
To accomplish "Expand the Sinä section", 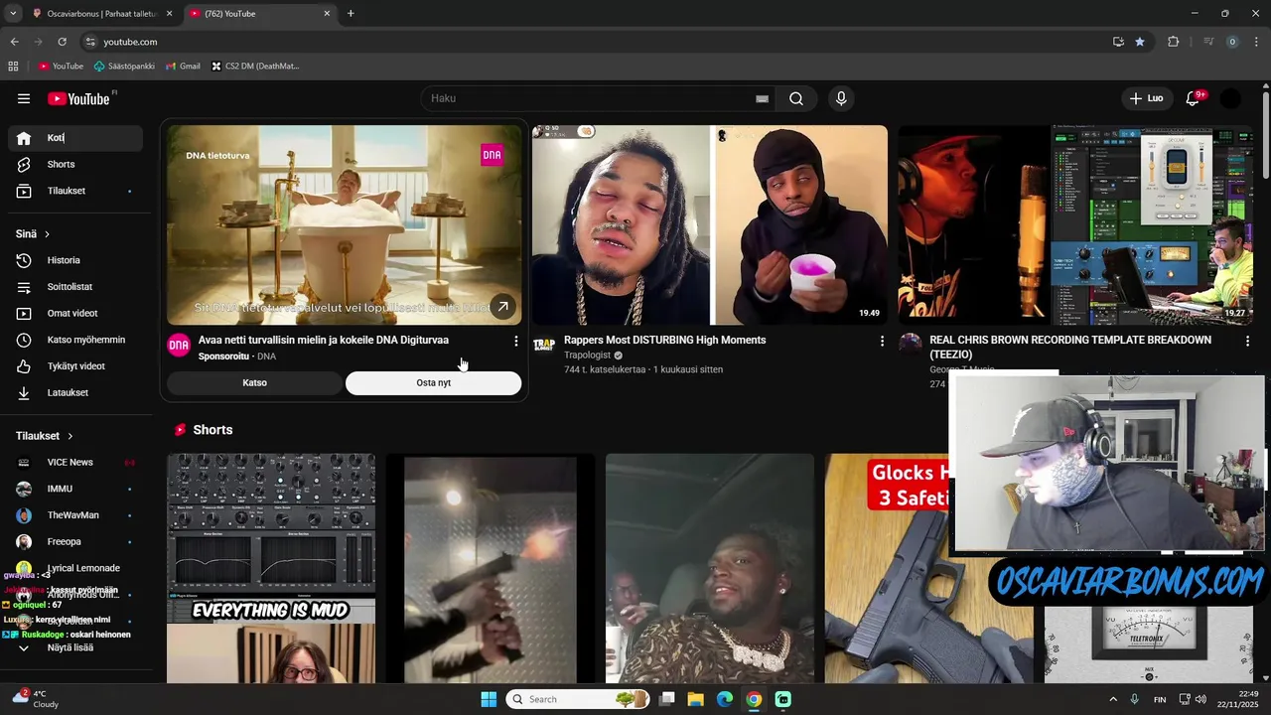I will click(34, 233).
